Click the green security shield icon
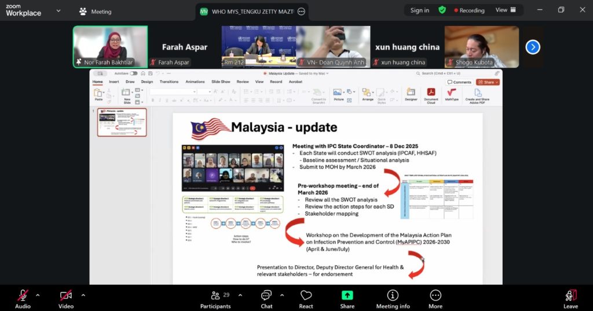Screen dimensions: 593x311 (442, 10)
